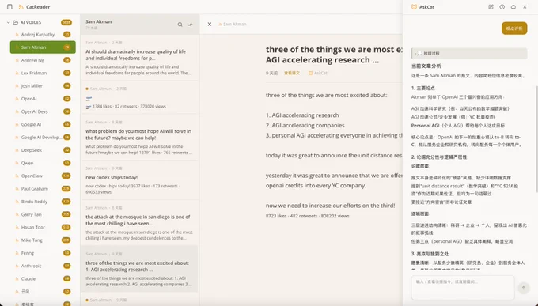The image size is (538, 306).
Task: Focus the AskCat message input box
Action: pos(463,288)
